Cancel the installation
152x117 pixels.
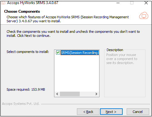138,112
